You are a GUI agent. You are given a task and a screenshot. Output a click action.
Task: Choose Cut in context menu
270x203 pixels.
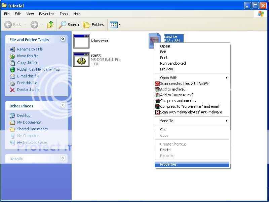(x=192, y=130)
